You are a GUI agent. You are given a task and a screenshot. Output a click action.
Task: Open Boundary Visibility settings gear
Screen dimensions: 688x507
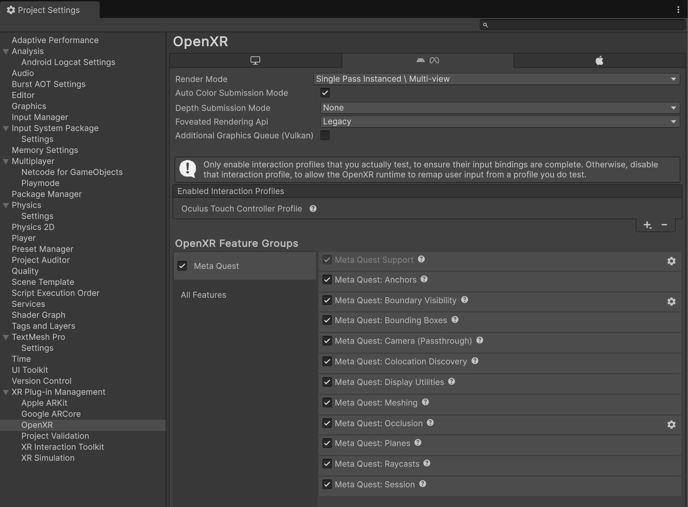[x=672, y=302]
